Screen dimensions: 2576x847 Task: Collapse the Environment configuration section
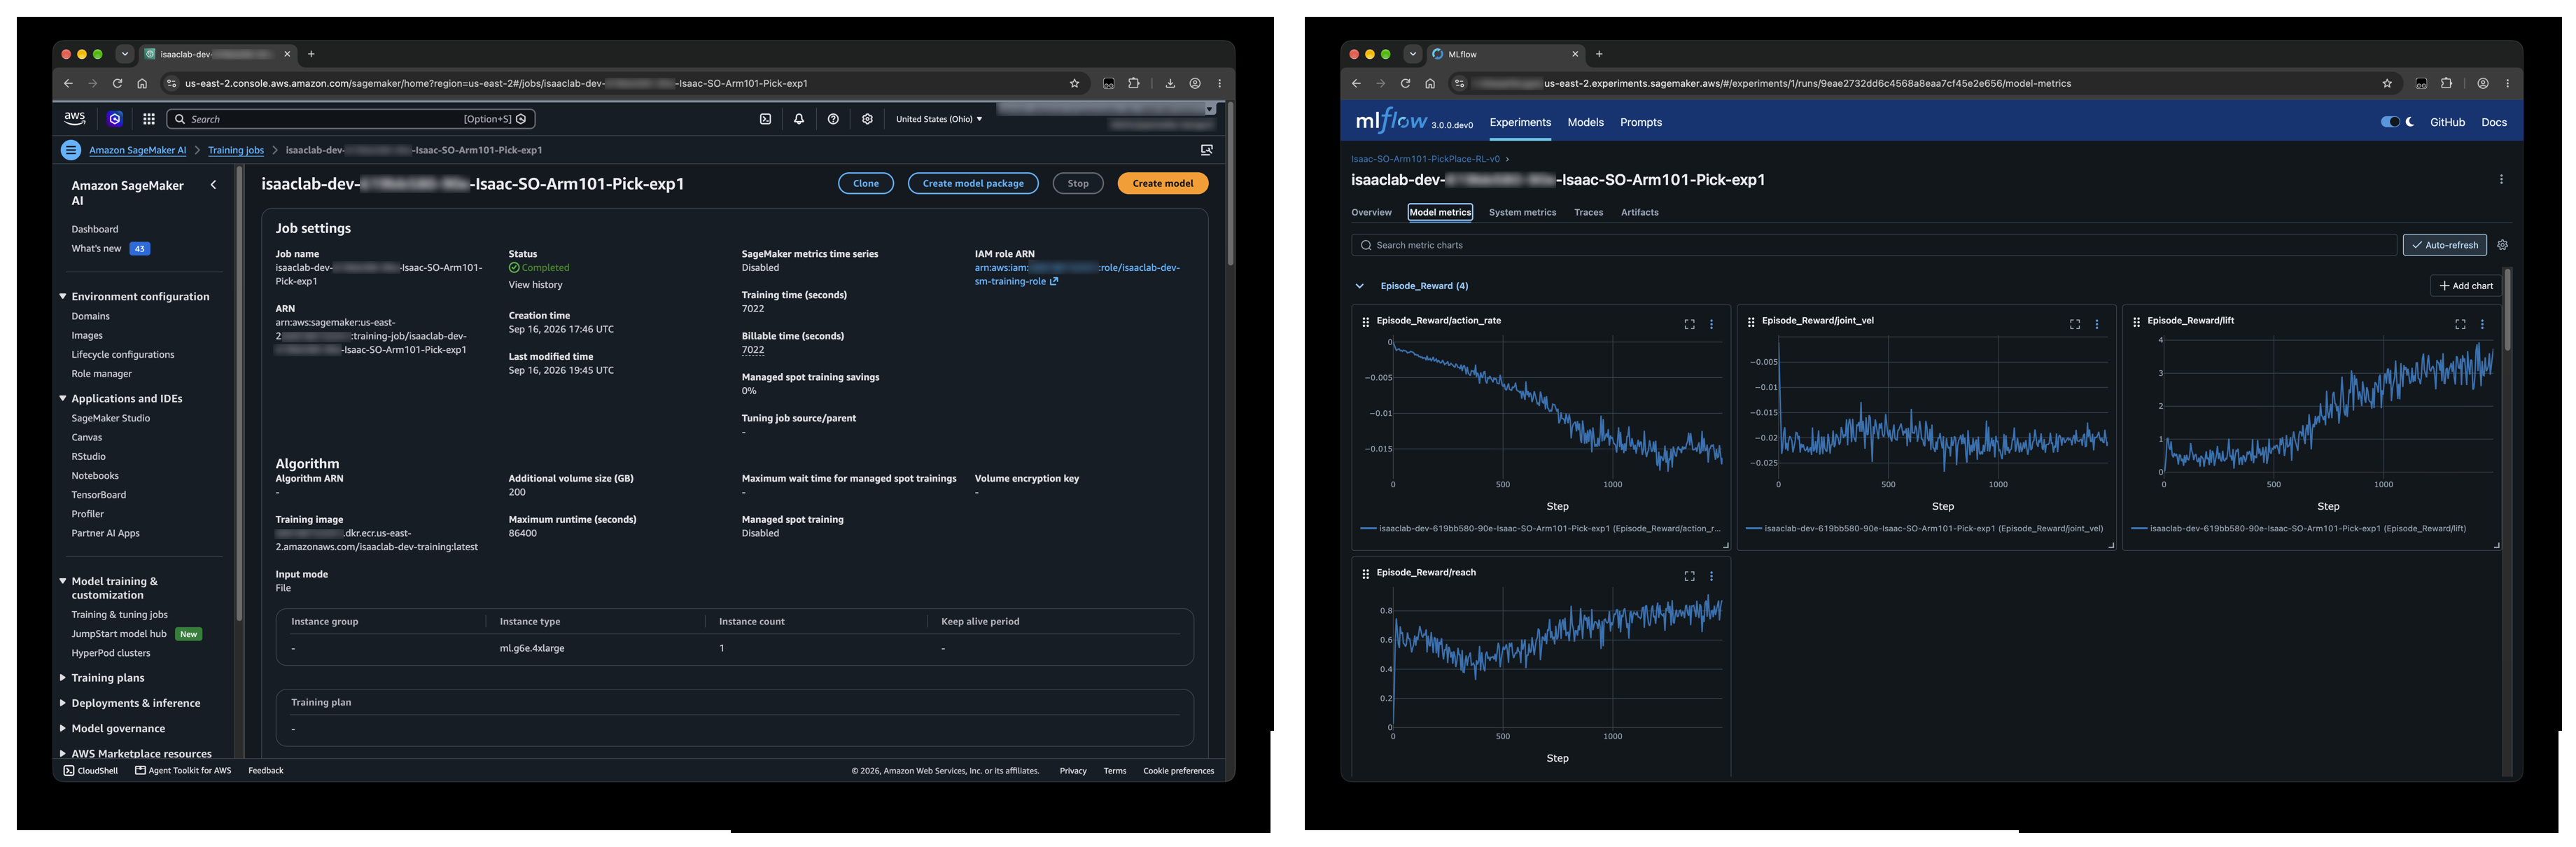(x=62, y=297)
